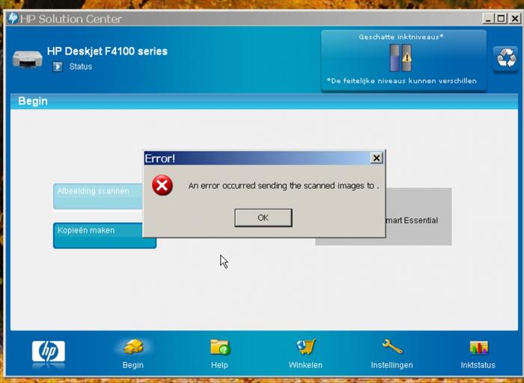Viewport: 524px width, 383px height.
Task: Click HP icon in window title bar
Action: tap(13, 18)
